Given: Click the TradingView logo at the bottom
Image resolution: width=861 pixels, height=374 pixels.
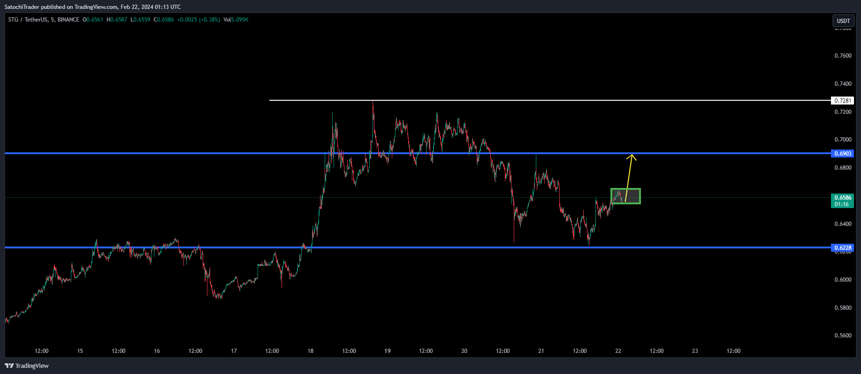Looking at the screenshot, I should (27, 366).
